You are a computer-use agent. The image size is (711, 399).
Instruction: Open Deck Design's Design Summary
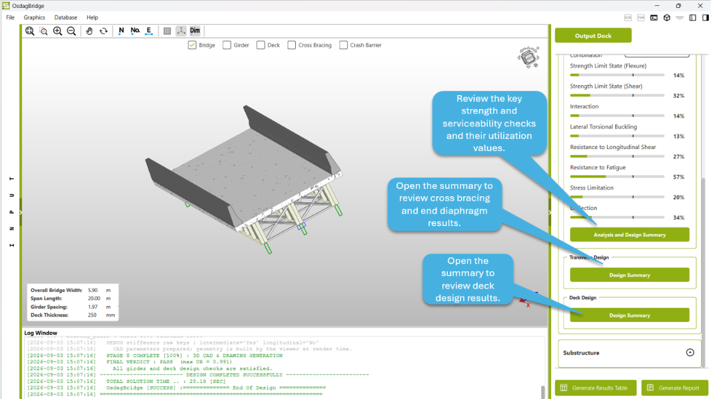(x=630, y=315)
